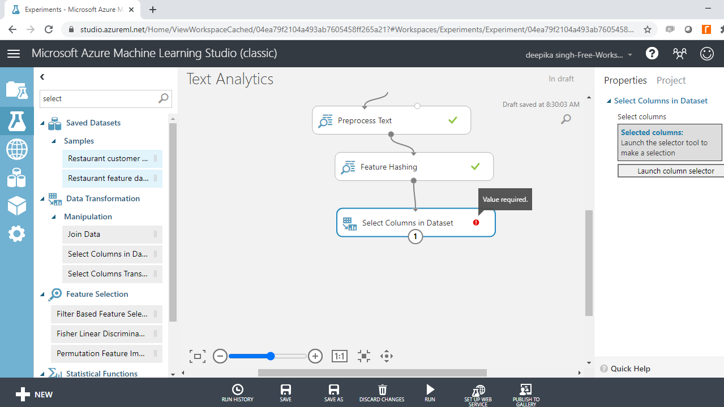
Task: Click the Save button in the bottom bar
Action: tap(286, 393)
